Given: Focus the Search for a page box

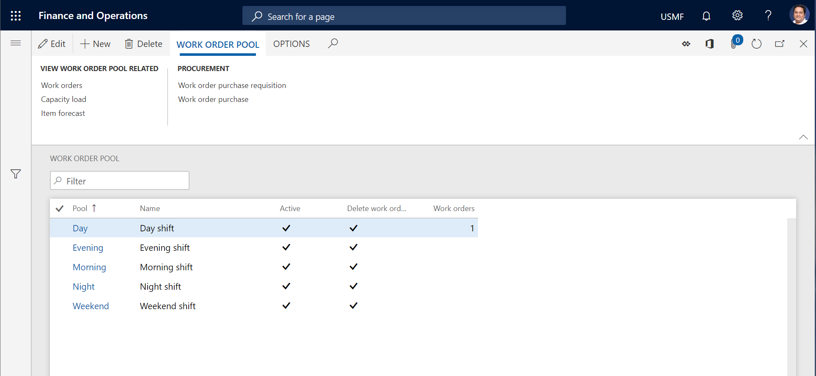Looking at the screenshot, I should tap(404, 16).
